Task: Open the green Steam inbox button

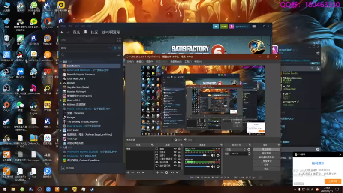Action: [224, 27]
